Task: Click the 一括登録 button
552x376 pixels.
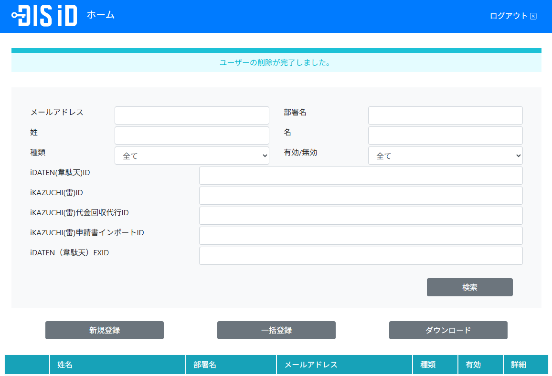Action: [x=276, y=330]
